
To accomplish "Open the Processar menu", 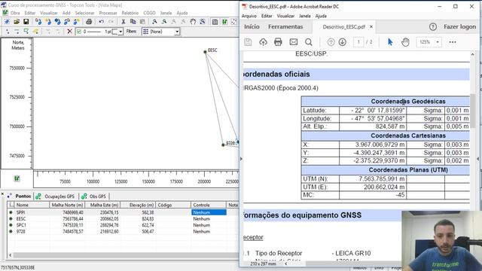I will pos(108,13).
